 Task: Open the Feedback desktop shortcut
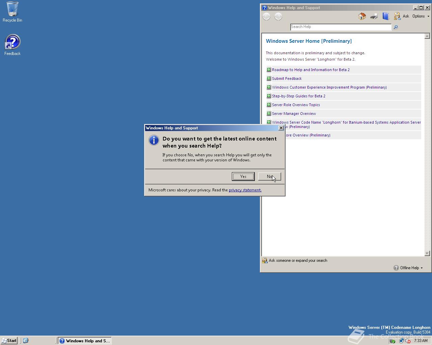12,45
